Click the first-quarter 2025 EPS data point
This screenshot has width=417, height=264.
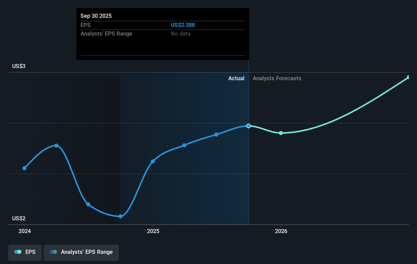(x=184, y=145)
